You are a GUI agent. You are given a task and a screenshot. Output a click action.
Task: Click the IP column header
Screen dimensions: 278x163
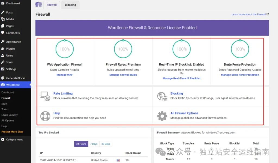tap(41, 153)
